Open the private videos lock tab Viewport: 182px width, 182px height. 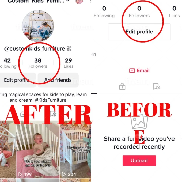tap(122, 86)
